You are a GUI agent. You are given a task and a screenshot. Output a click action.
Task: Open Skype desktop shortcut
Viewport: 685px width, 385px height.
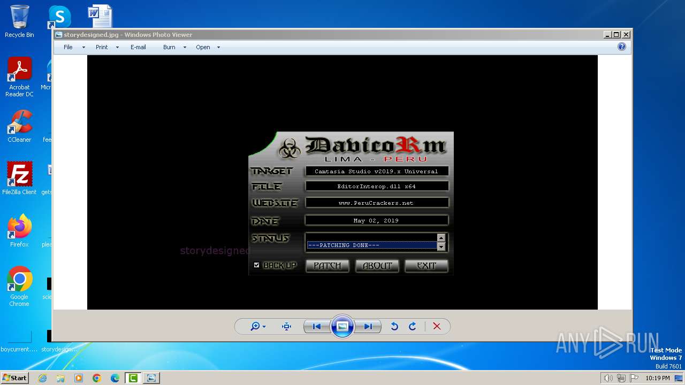pos(59,17)
